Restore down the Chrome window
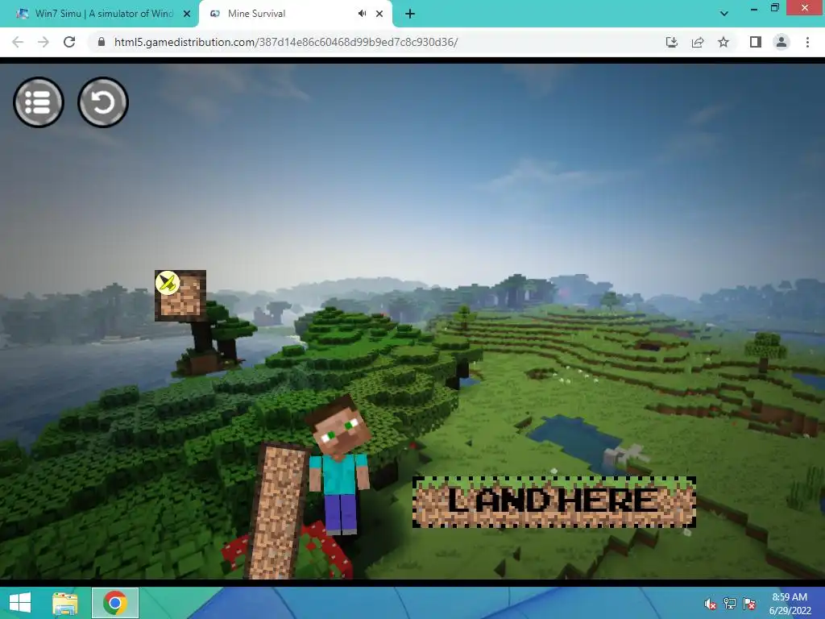Image resolution: width=825 pixels, height=619 pixels. [x=775, y=8]
